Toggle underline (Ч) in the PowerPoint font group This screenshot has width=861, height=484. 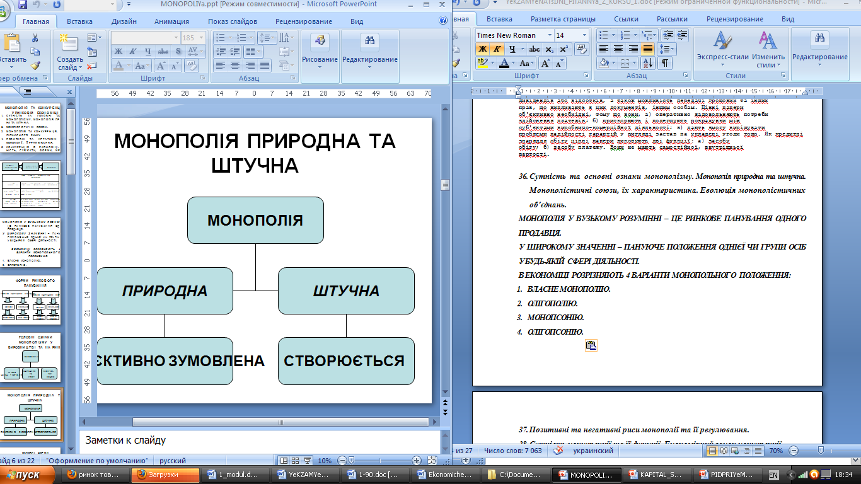click(x=148, y=52)
